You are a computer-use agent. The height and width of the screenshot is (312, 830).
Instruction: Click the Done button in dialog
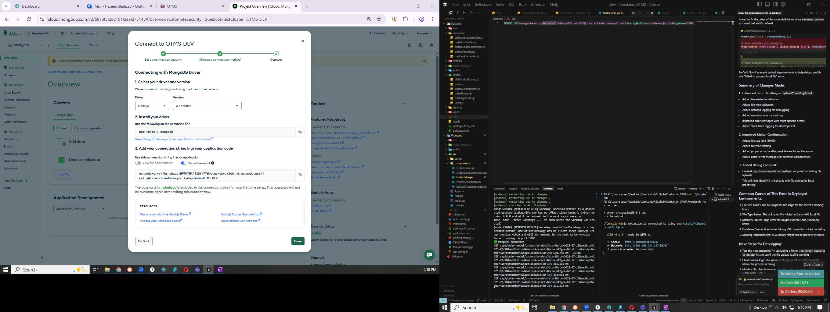[x=298, y=241]
